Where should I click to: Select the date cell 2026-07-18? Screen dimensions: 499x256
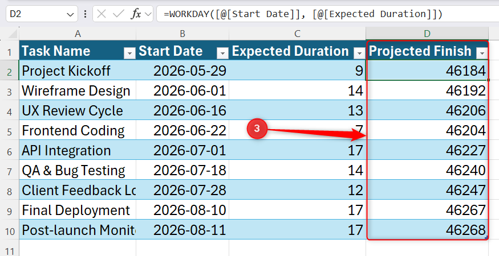(182, 170)
